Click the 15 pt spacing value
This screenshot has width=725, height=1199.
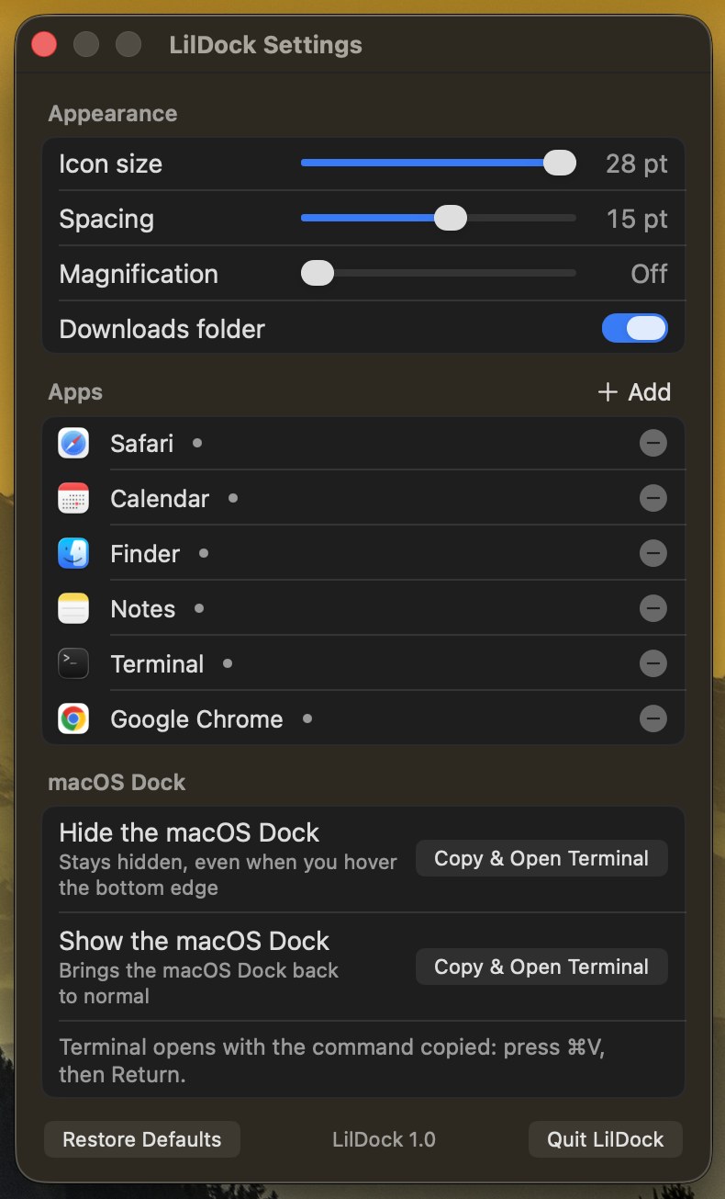[637, 220]
